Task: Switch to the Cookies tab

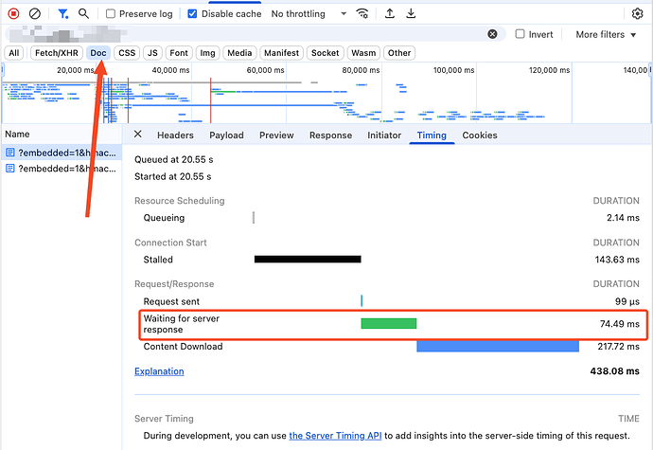Action: point(480,135)
